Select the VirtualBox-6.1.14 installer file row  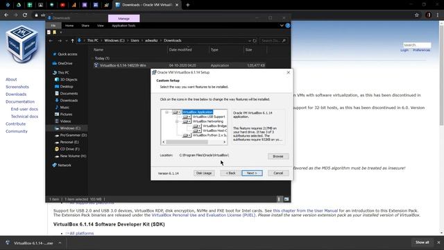coord(180,65)
